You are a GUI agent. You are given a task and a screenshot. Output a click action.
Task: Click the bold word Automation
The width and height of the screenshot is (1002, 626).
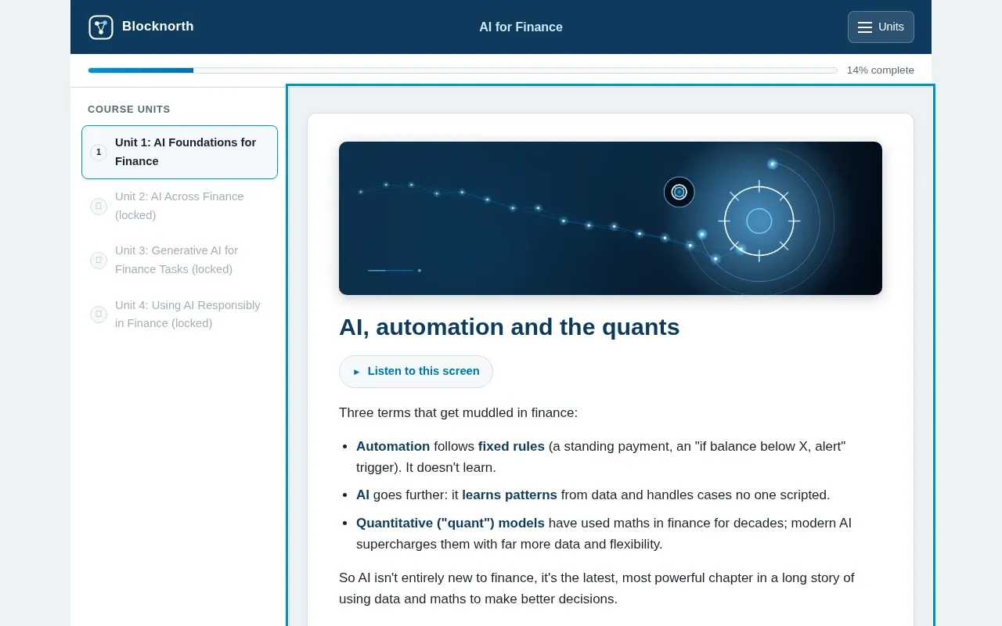coord(393,447)
